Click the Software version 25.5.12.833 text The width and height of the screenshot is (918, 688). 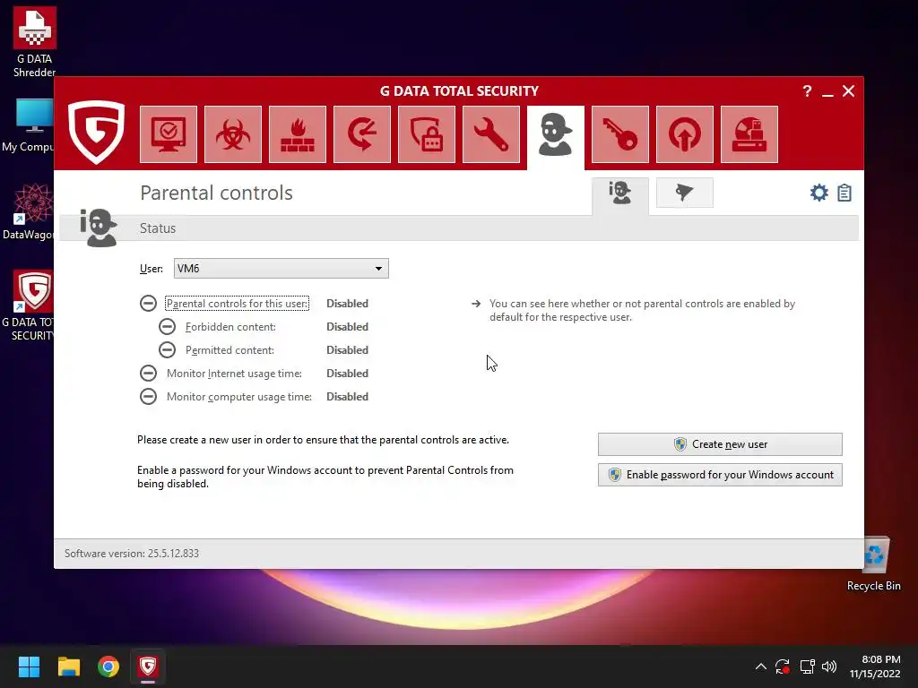point(132,554)
